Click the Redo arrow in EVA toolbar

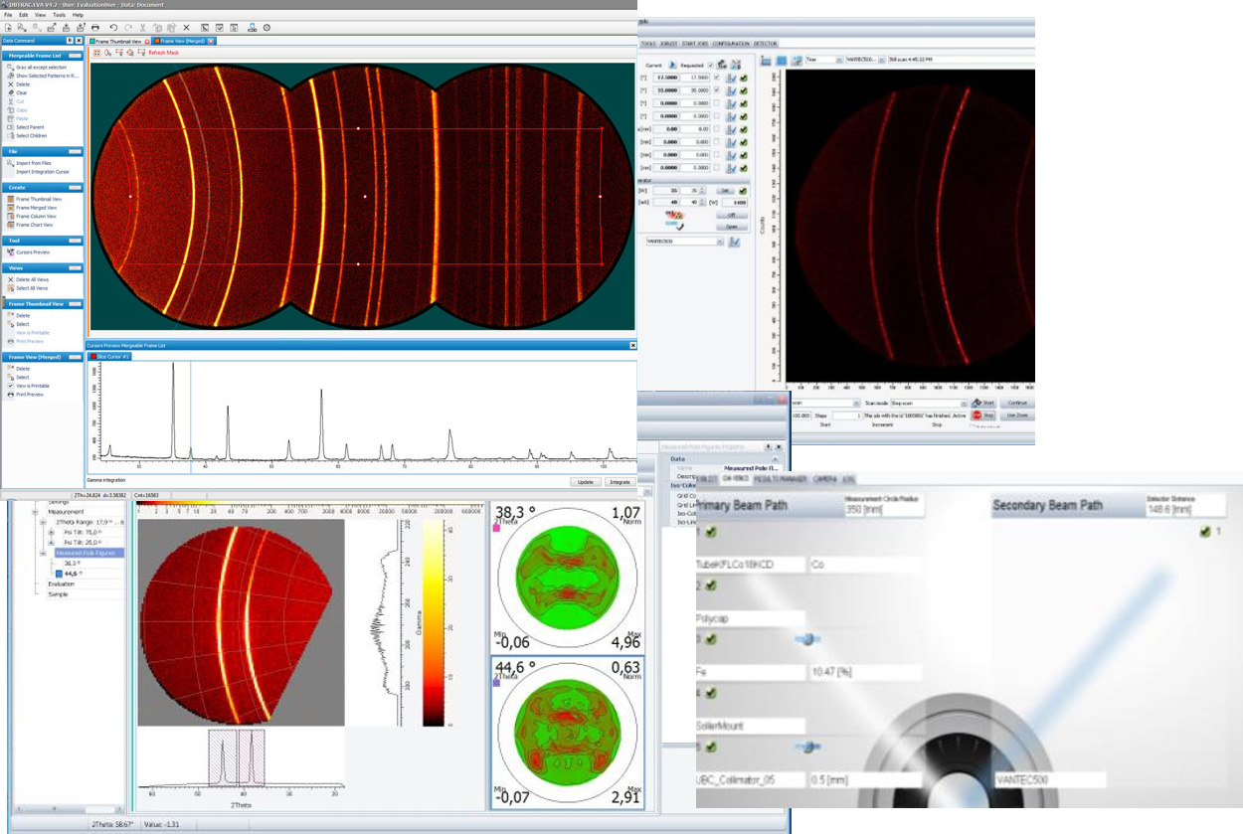tap(127, 27)
